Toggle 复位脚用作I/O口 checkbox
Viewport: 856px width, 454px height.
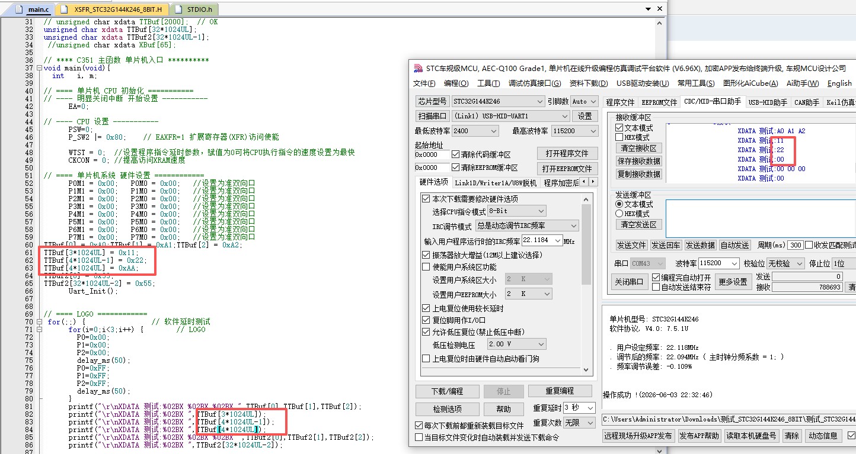coord(426,320)
